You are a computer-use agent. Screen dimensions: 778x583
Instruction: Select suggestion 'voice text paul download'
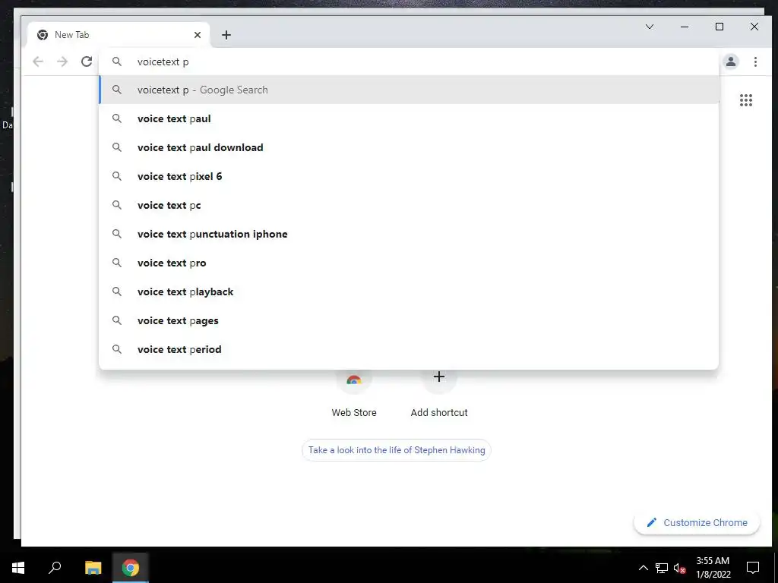tap(409, 147)
